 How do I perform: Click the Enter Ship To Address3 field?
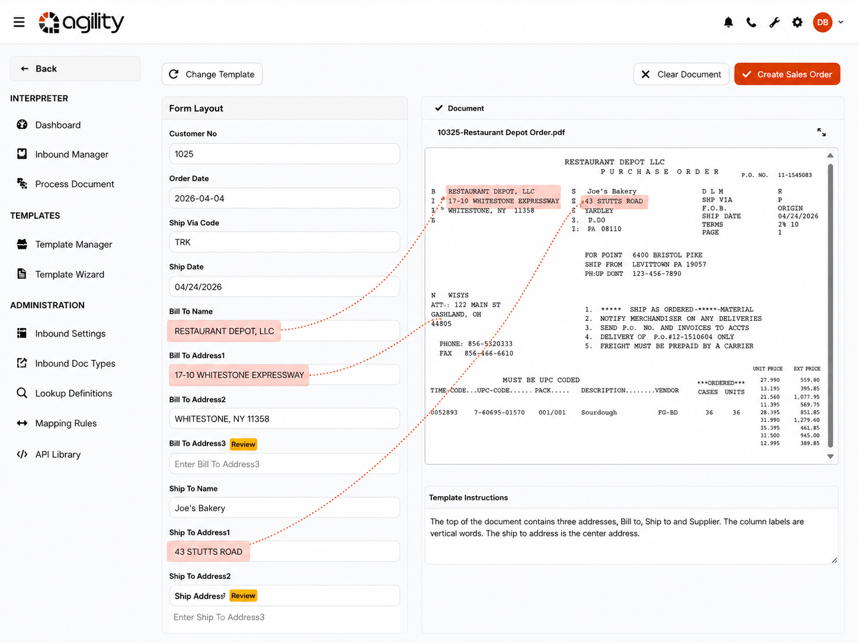(x=284, y=617)
